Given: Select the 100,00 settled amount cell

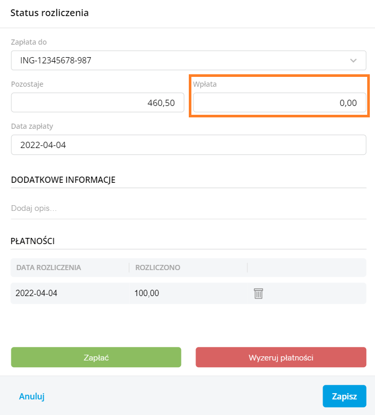Looking at the screenshot, I should tap(147, 293).
